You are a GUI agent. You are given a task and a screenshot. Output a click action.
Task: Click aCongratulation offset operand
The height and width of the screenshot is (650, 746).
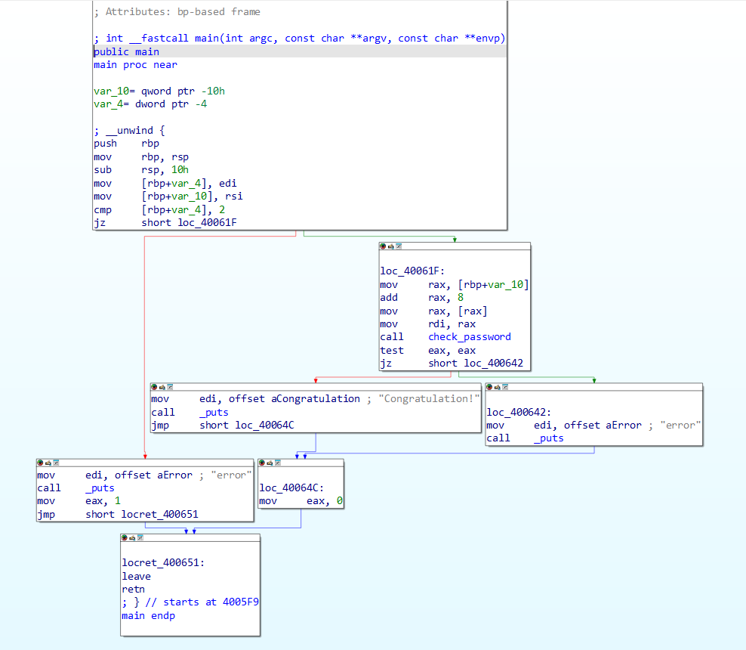click(x=316, y=399)
